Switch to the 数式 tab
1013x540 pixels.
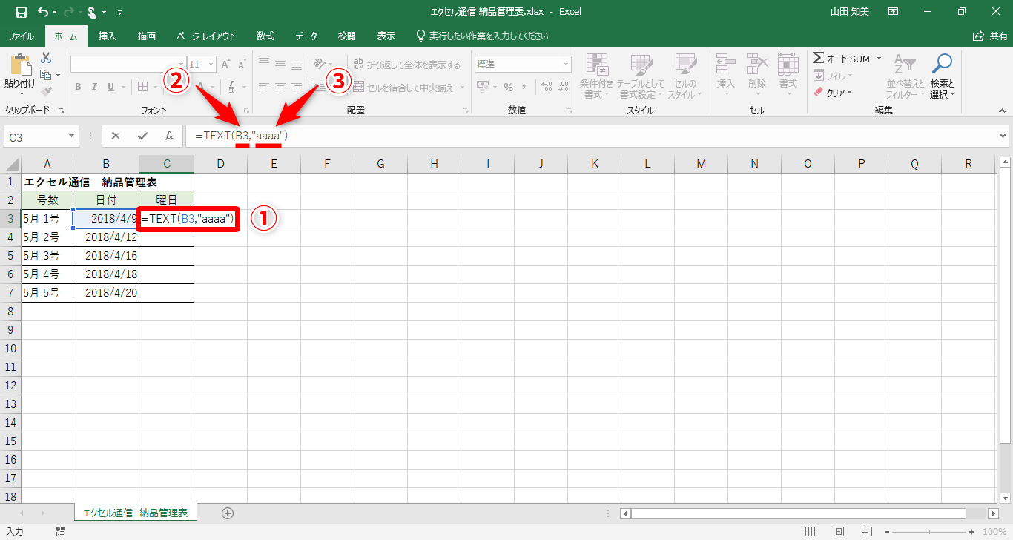point(265,36)
